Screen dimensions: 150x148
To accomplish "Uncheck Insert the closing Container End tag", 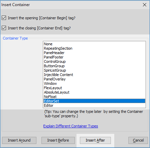I will [x=4, y=28].
